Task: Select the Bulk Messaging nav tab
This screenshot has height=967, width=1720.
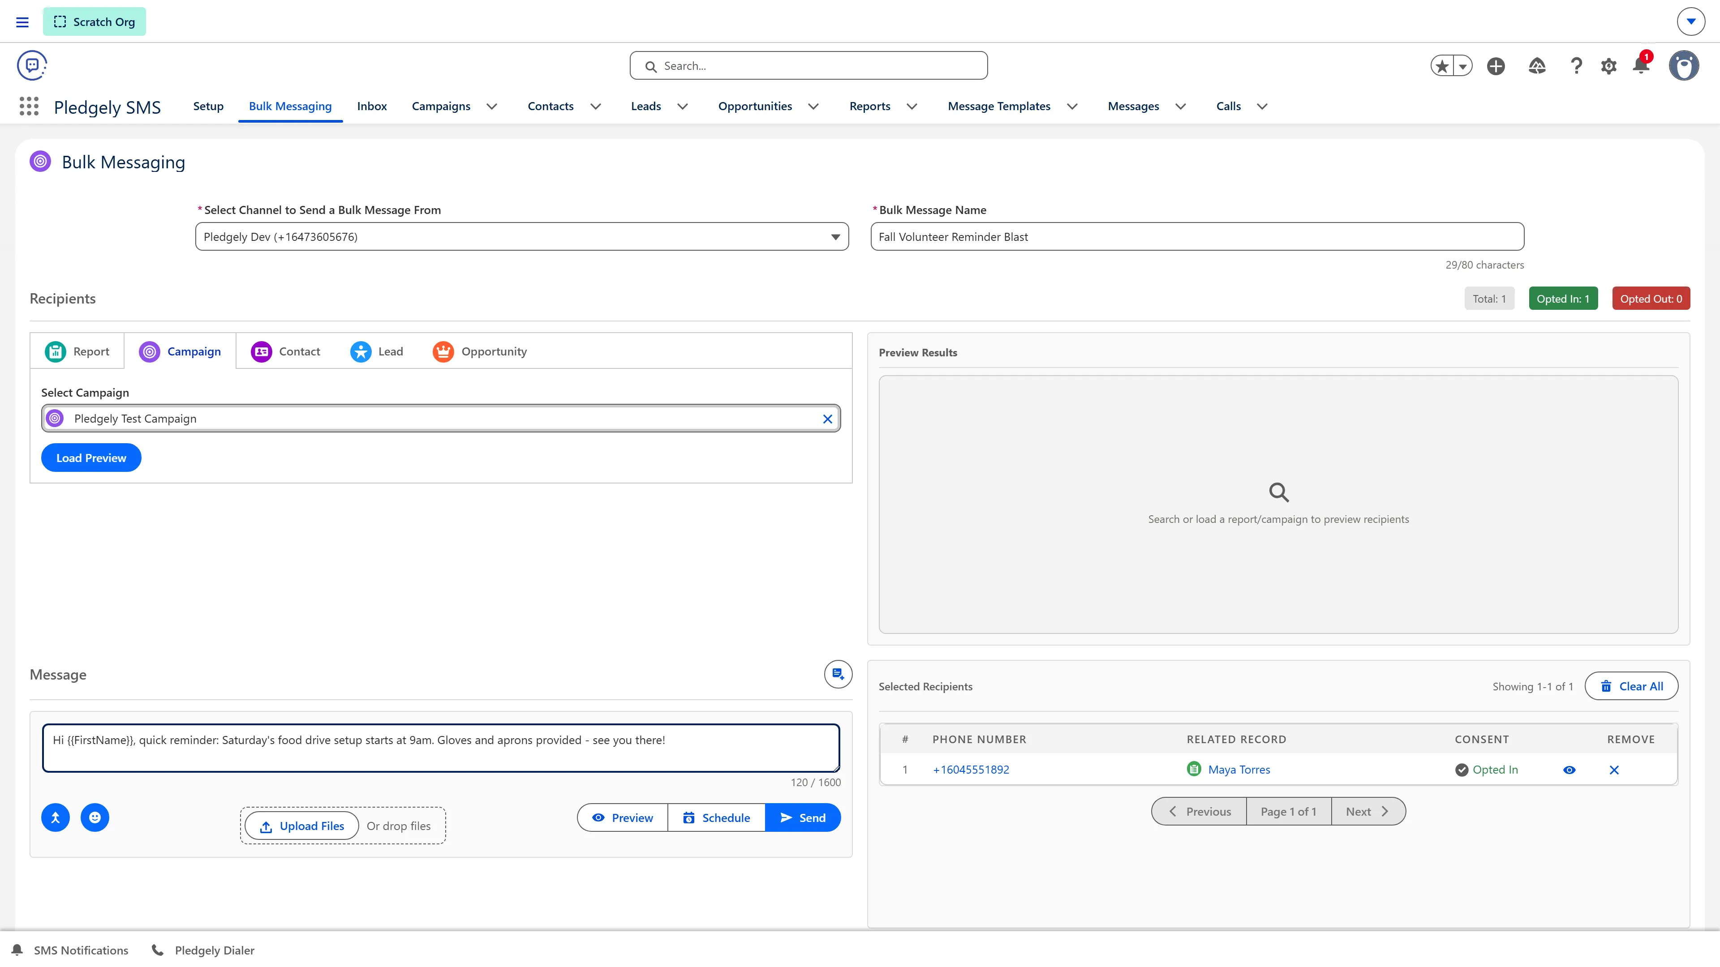Action: click(x=290, y=106)
